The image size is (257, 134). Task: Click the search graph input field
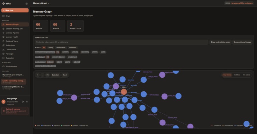(121, 42)
